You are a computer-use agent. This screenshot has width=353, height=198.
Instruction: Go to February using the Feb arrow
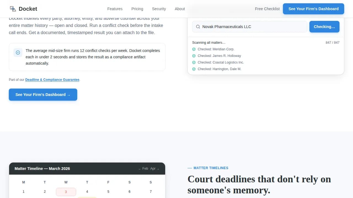[x=143, y=169]
